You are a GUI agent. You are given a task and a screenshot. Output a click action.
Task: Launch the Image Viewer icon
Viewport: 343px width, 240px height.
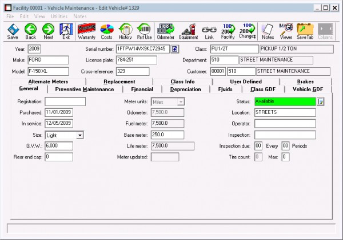(x=286, y=31)
